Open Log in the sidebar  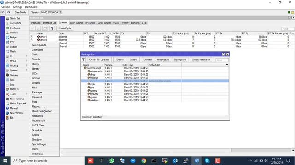12,85
